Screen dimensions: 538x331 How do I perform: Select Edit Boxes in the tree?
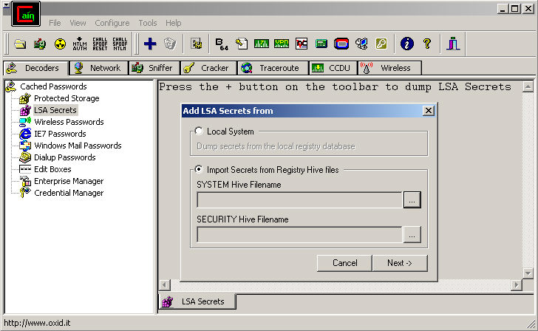(x=52, y=169)
